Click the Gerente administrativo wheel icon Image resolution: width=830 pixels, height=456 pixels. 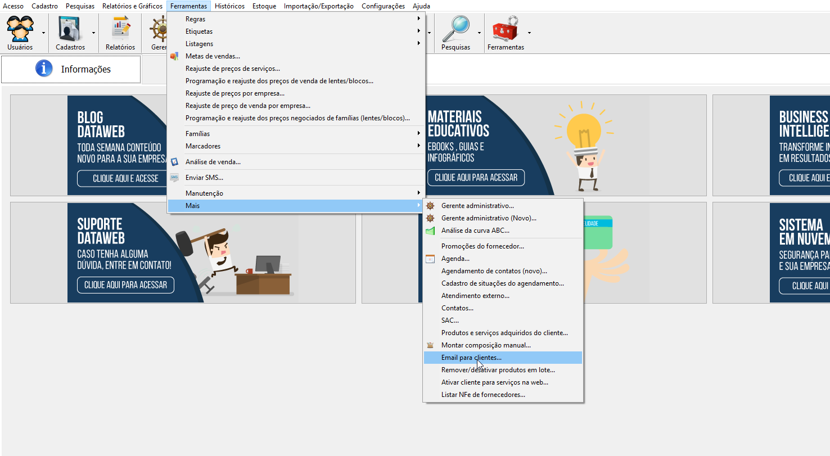[430, 206]
